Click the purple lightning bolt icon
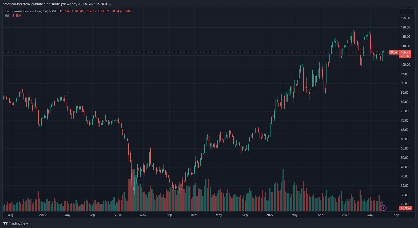This screenshot has width=418, height=228. pyautogui.click(x=384, y=208)
